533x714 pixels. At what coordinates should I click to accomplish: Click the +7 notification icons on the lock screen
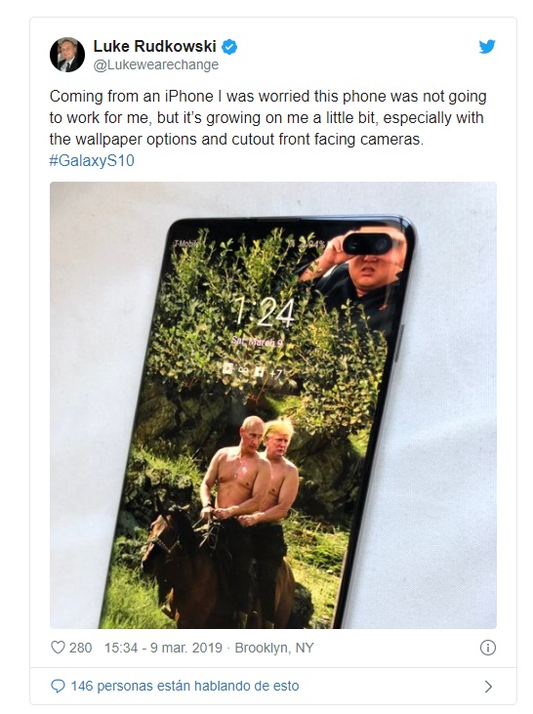(x=253, y=372)
